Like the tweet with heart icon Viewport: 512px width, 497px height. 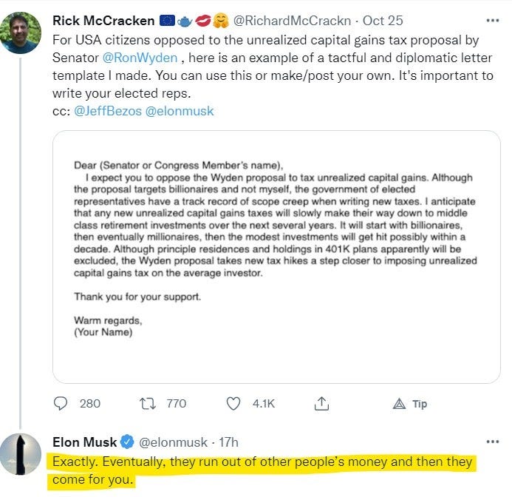(x=233, y=404)
